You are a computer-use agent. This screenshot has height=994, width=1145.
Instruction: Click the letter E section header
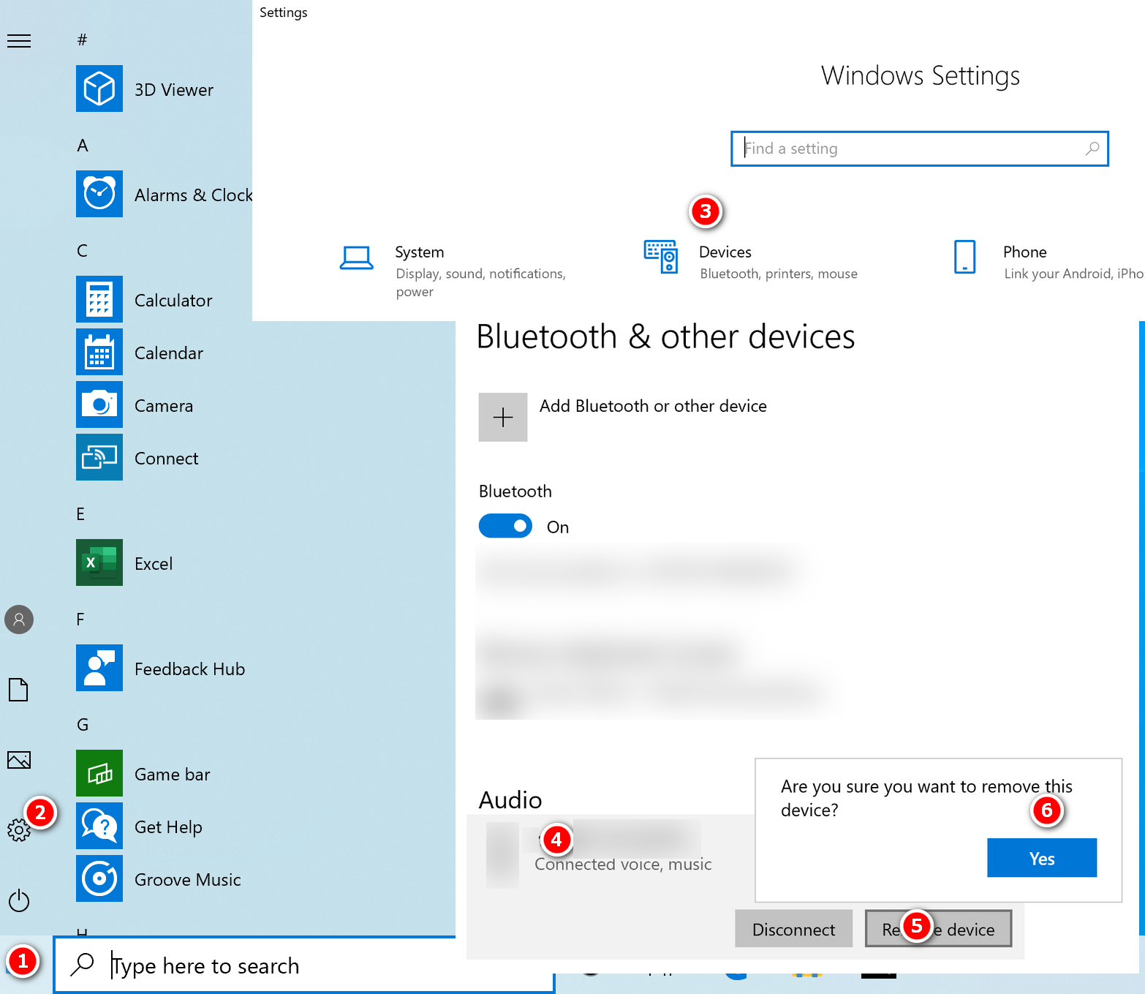80,514
